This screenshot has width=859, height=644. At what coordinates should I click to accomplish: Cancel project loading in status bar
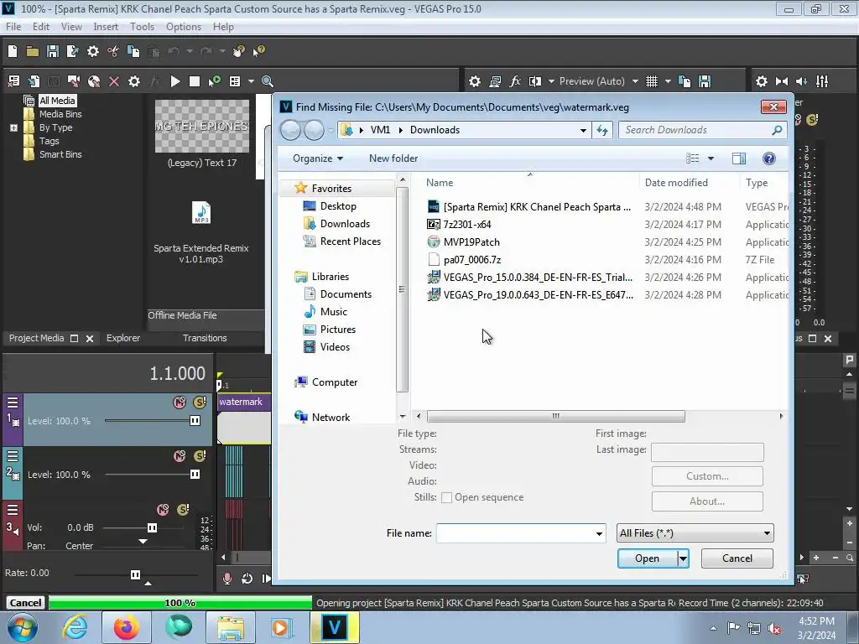click(25, 602)
